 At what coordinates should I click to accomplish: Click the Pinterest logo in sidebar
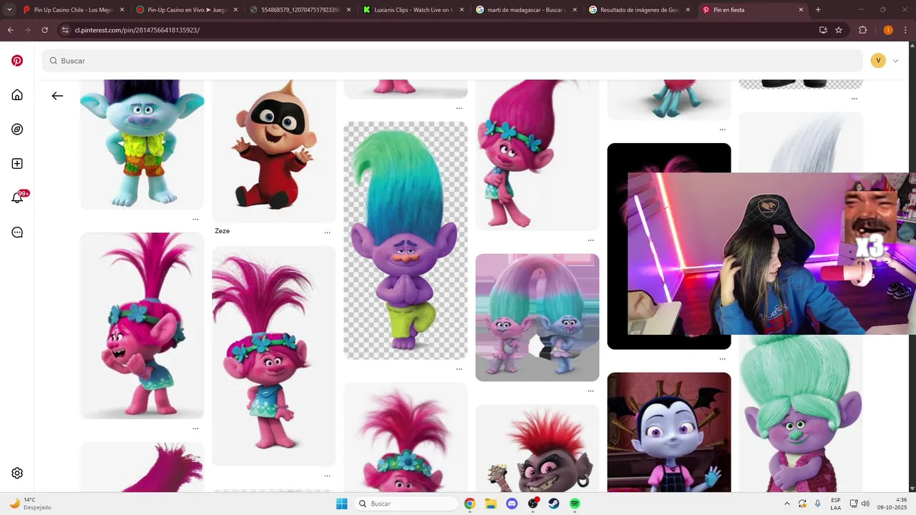17,61
